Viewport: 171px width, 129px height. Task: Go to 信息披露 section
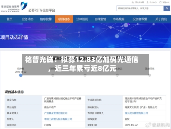coord(46,19)
